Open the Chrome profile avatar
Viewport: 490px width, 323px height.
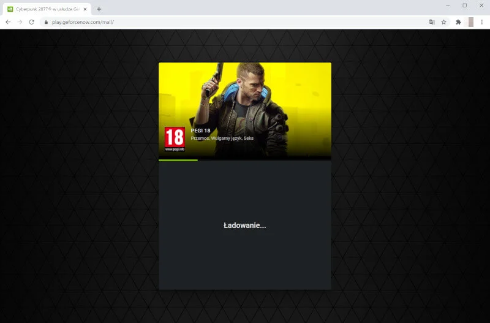pyautogui.click(x=471, y=22)
